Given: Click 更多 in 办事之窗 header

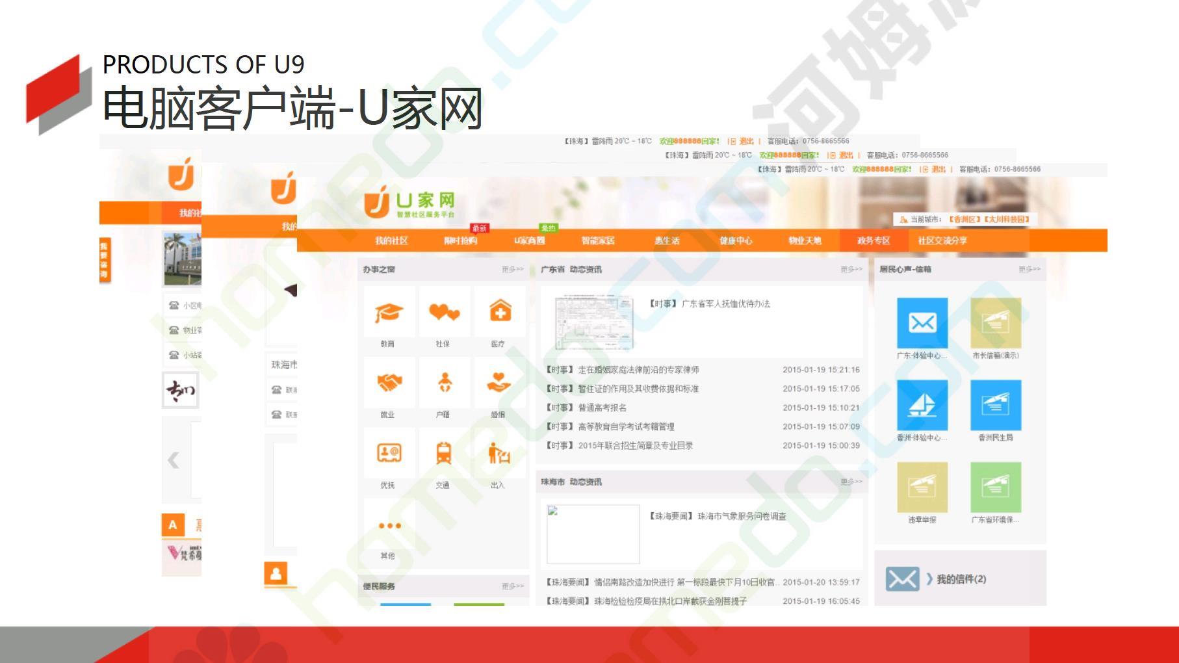Looking at the screenshot, I should 513,269.
